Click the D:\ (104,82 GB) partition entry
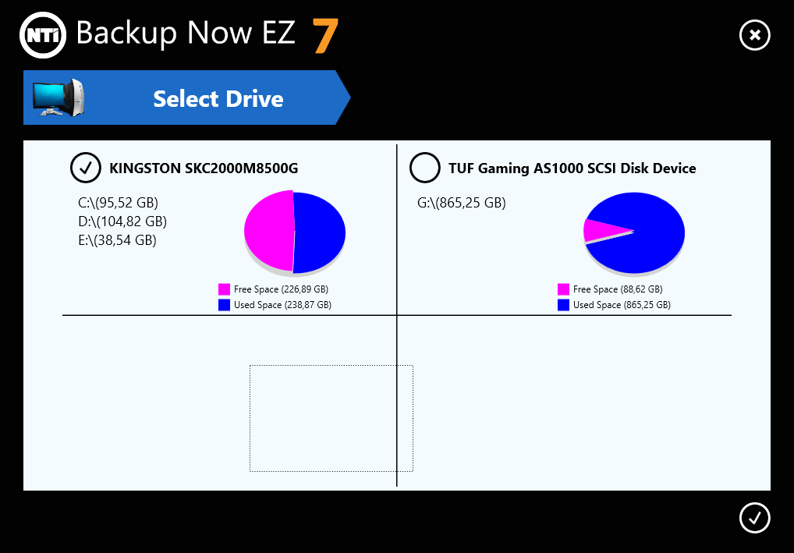Screen dimensions: 794x553 (x=122, y=222)
